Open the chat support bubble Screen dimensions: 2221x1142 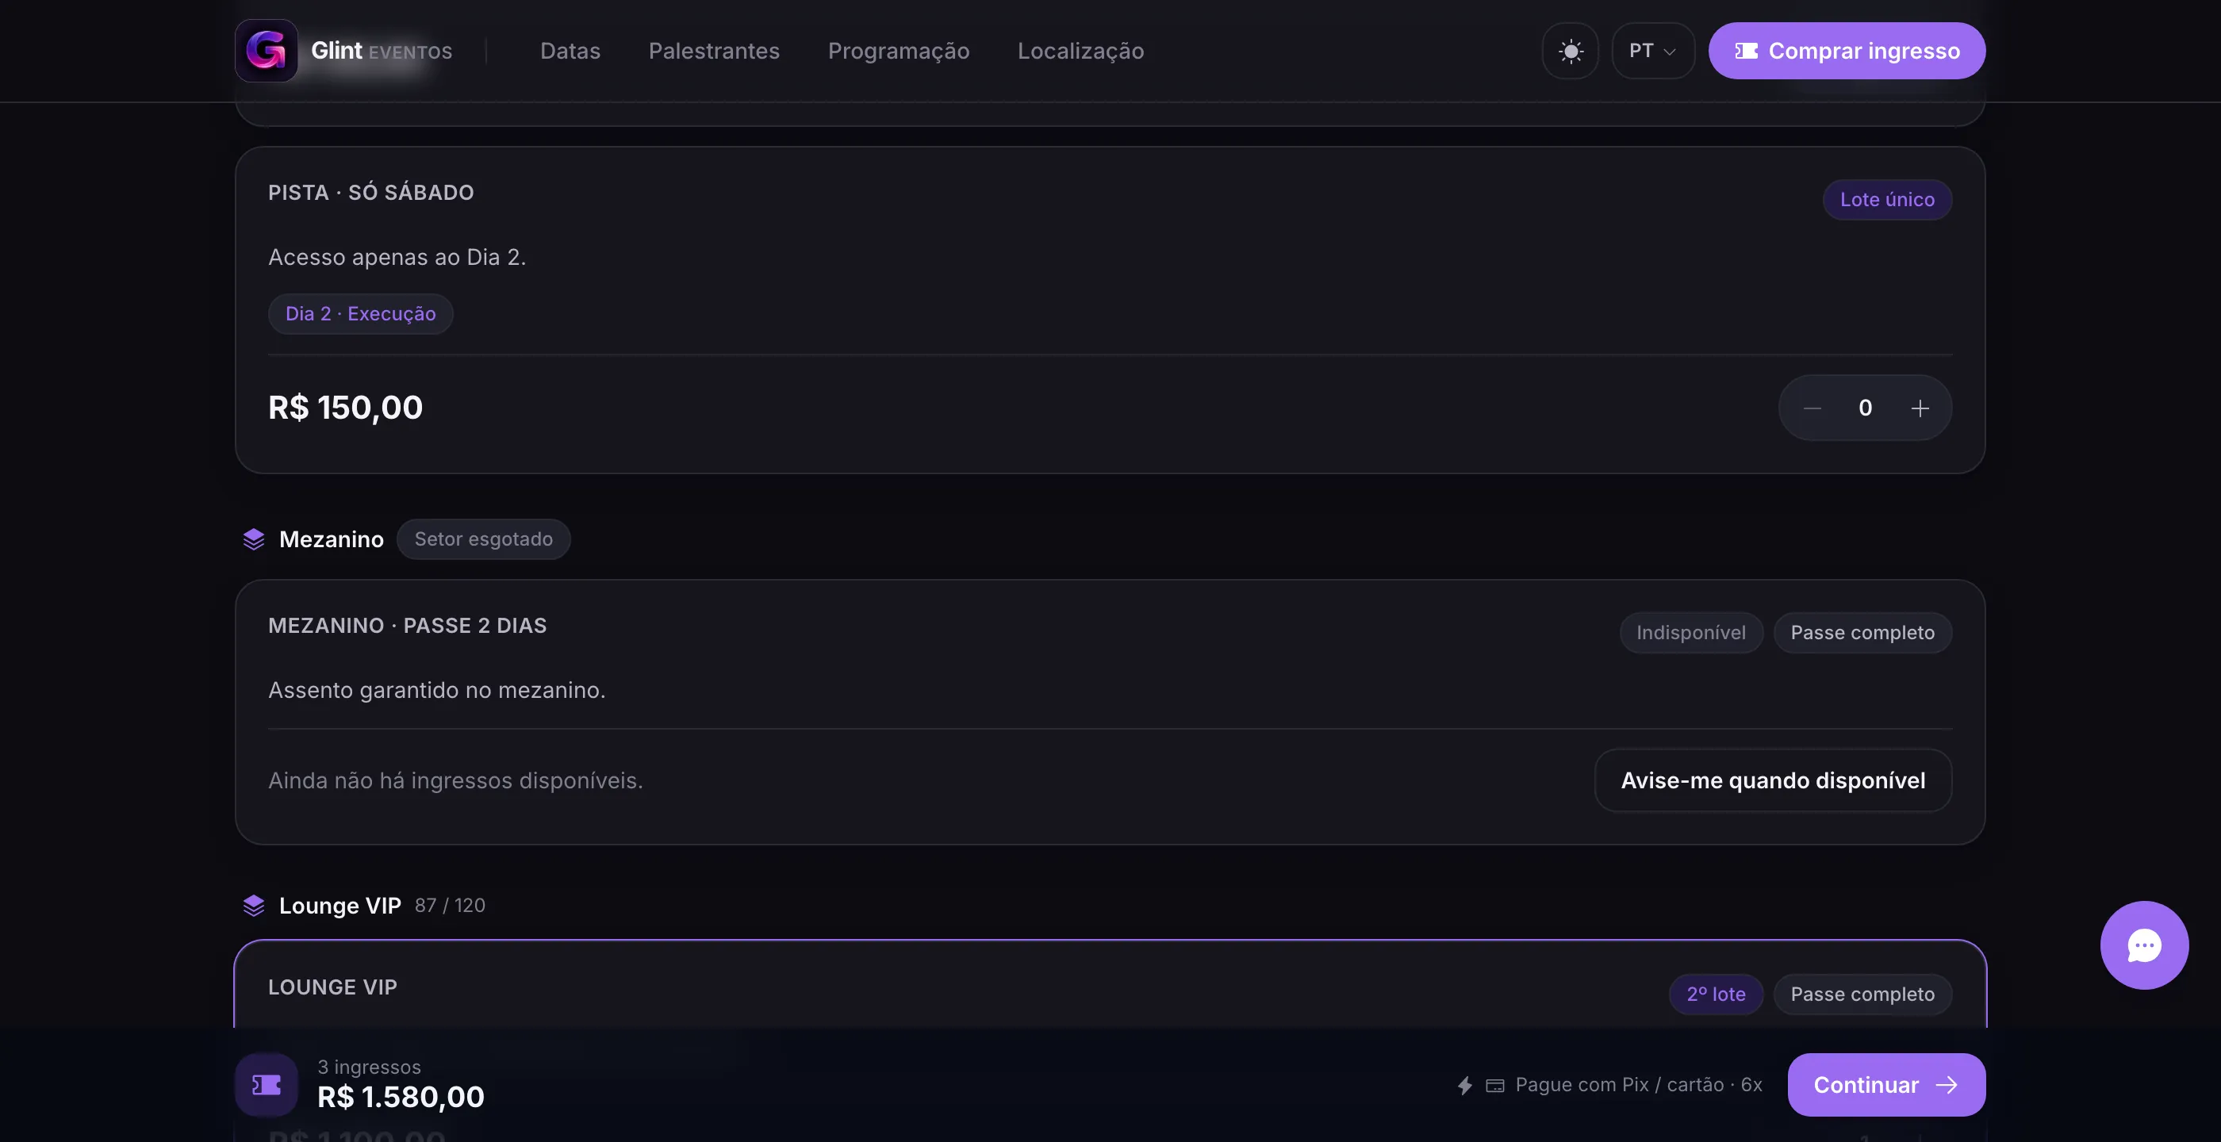pos(2144,945)
